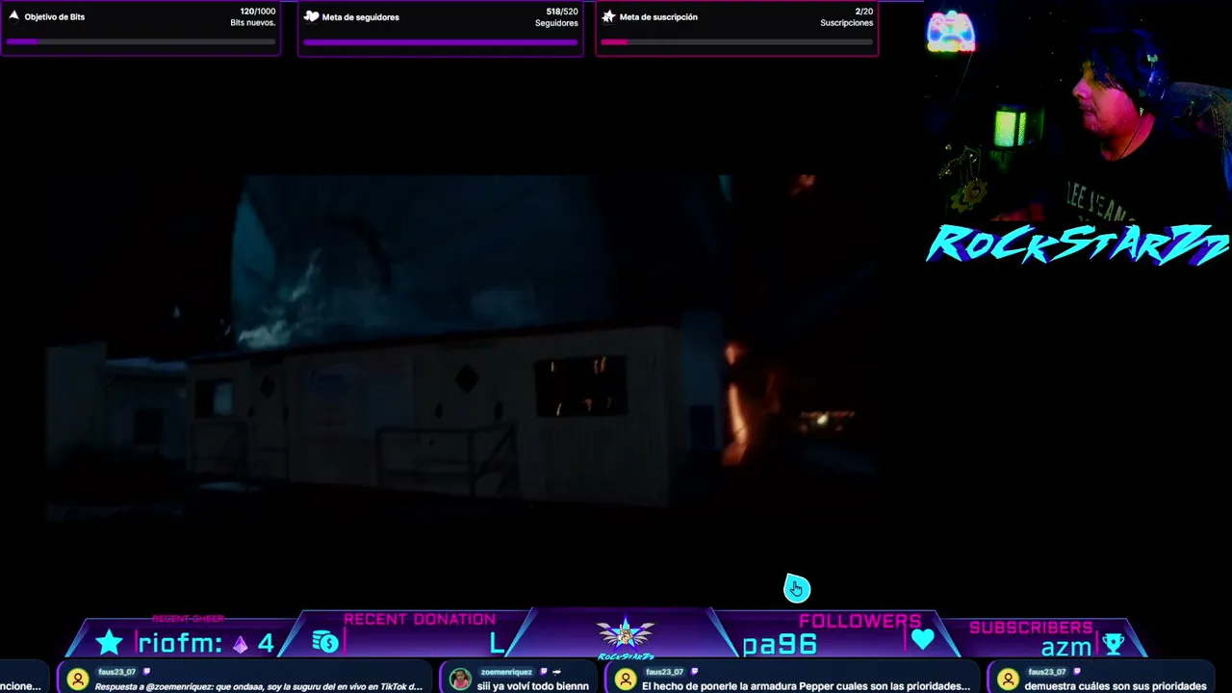
Task: Click the Objetivo de Bits triangle icon
Action: coord(13,16)
